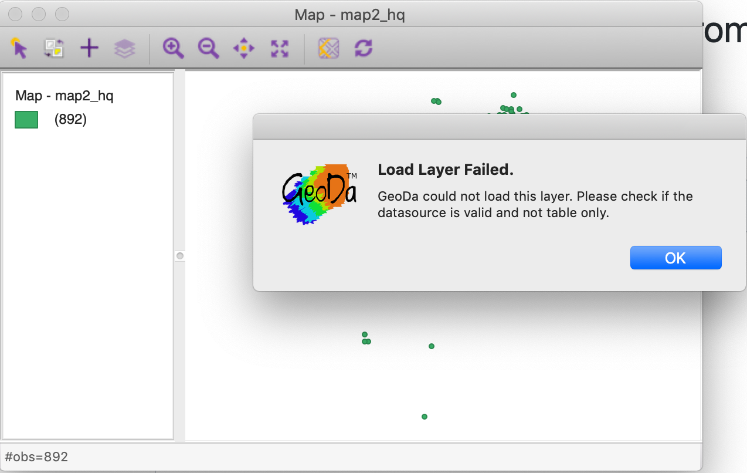Click the green legend color swatch
This screenshot has height=473, width=747.
[26, 119]
